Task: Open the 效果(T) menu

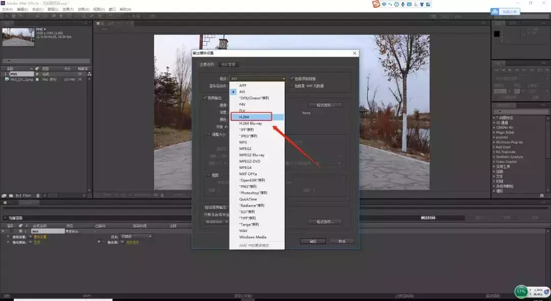Action: pyautogui.click(x=68, y=9)
